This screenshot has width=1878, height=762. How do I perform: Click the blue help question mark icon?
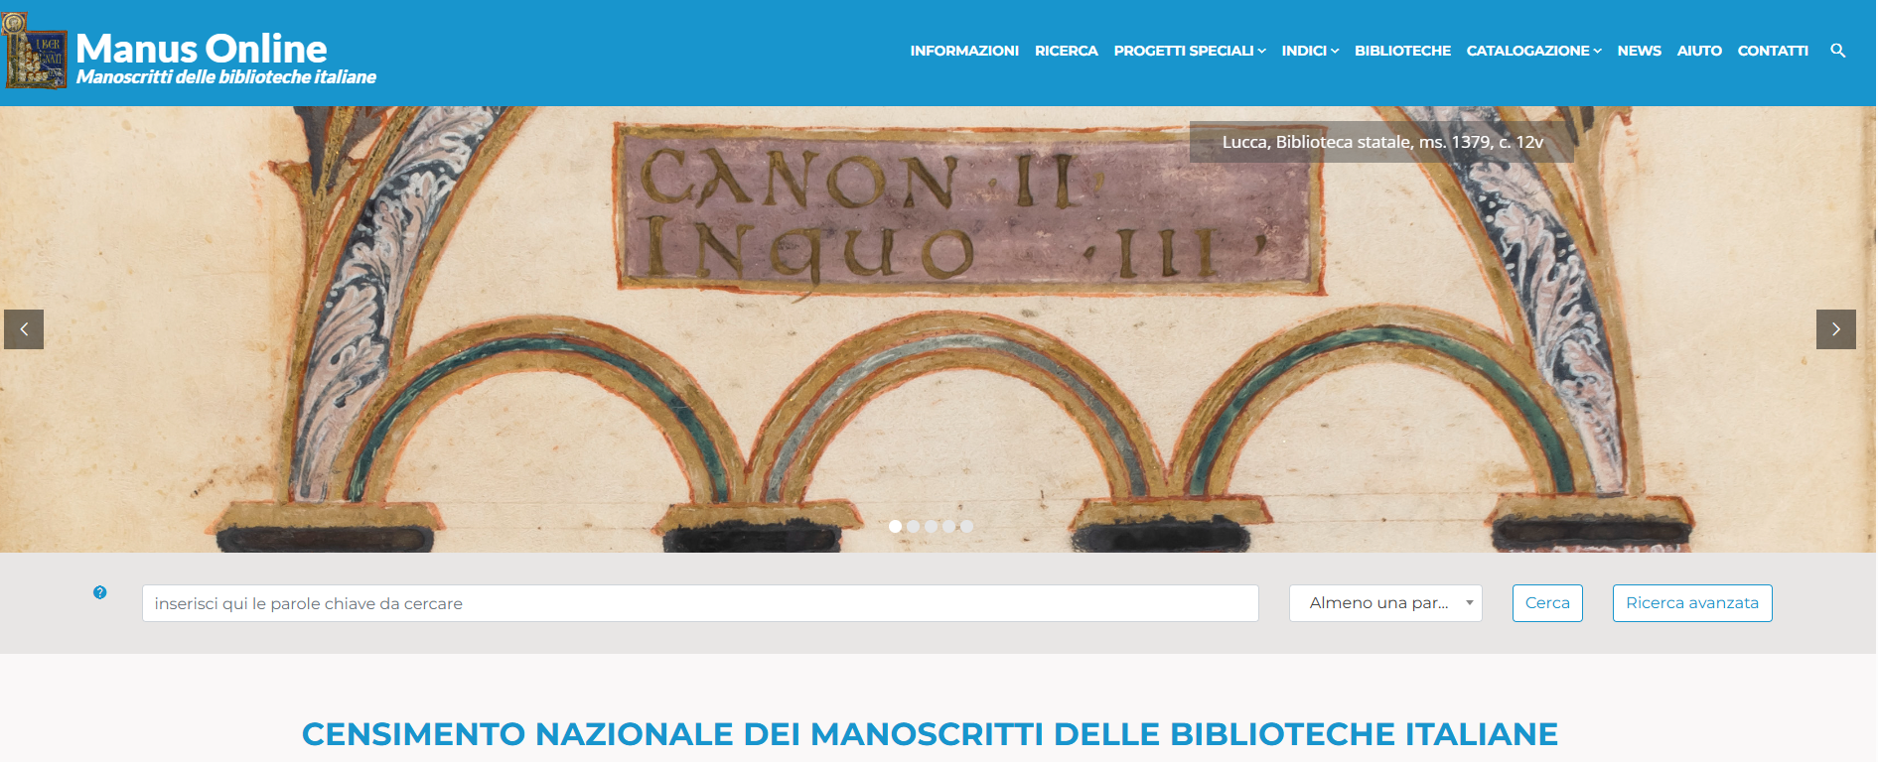pyautogui.click(x=99, y=592)
